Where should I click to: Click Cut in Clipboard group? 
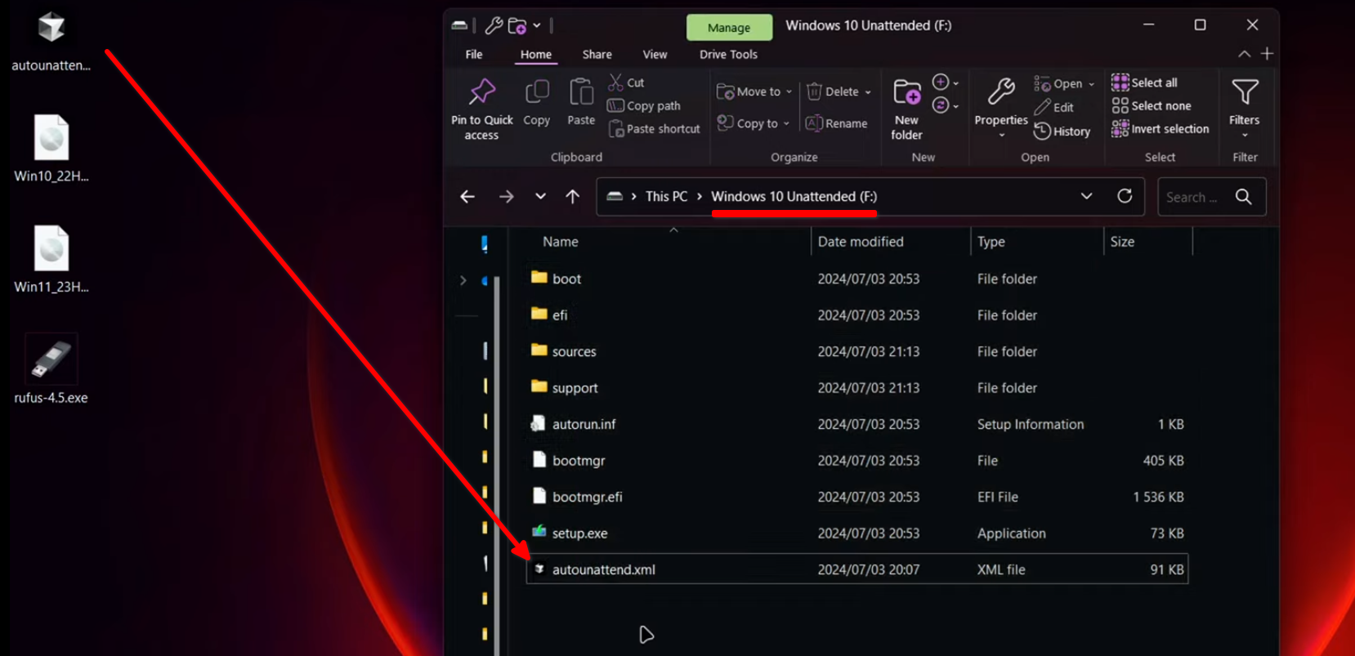click(626, 83)
